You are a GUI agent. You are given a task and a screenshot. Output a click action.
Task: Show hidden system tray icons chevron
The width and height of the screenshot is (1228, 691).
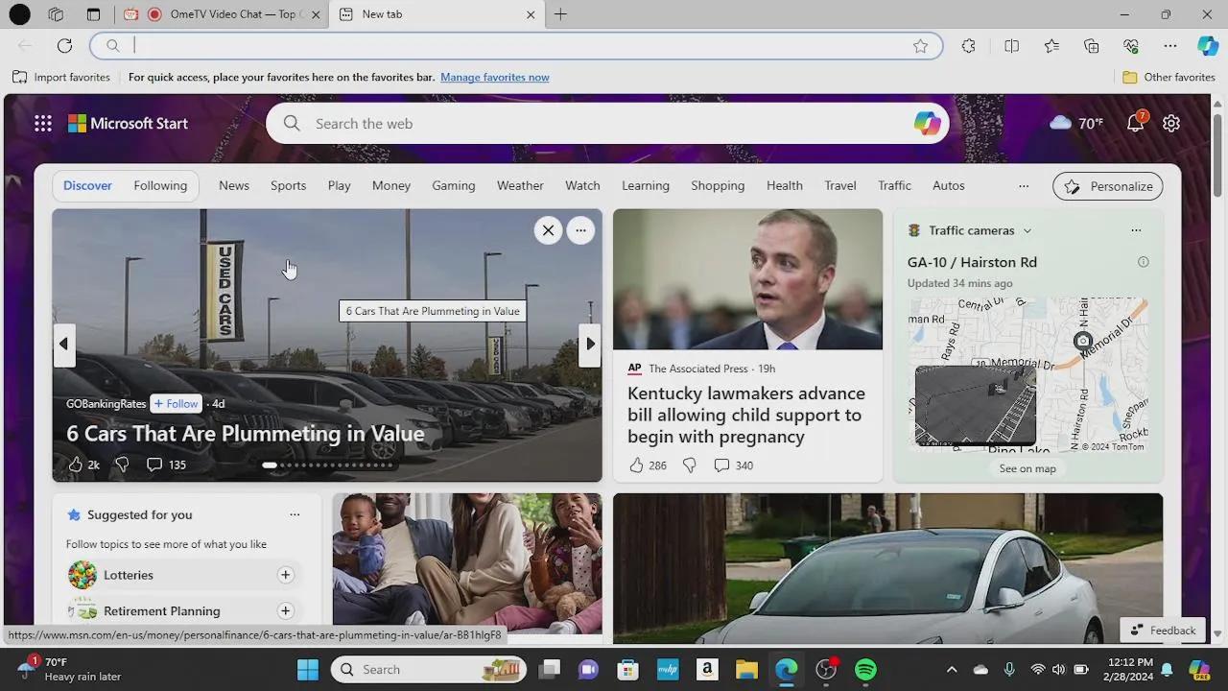pos(952,670)
